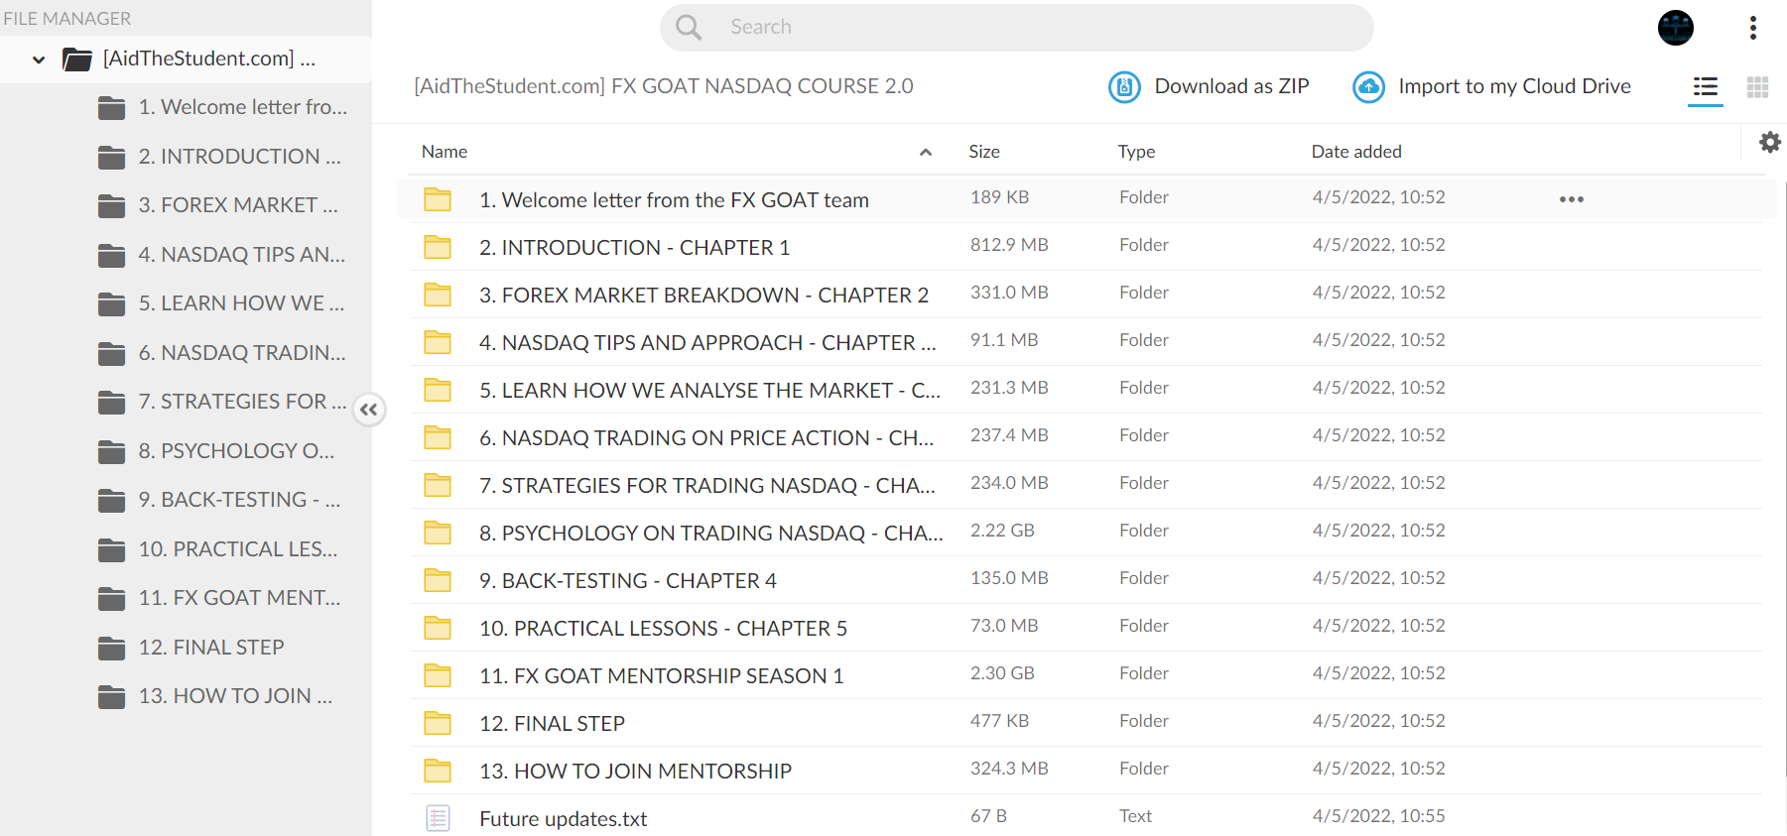Collapse the file manager sidebar panel

click(x=368, y=410)
